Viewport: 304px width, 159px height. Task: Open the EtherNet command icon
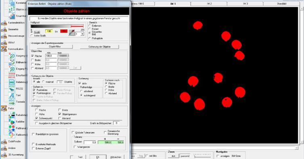click(x=12, y=75)
